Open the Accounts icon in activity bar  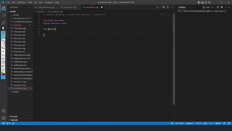click(x=4, y=111)
